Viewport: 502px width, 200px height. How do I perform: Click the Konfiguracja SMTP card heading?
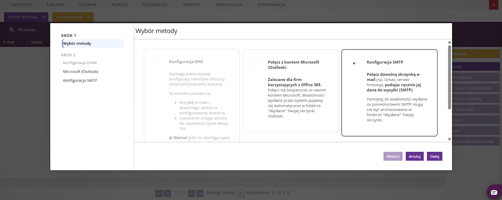tap(385, 62)
